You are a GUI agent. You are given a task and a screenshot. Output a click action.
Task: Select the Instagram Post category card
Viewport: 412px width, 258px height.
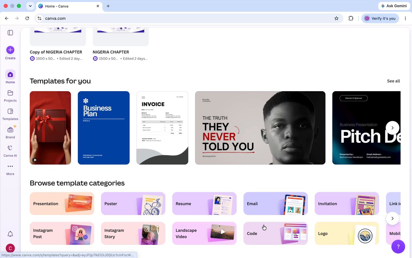click(62, 233)
